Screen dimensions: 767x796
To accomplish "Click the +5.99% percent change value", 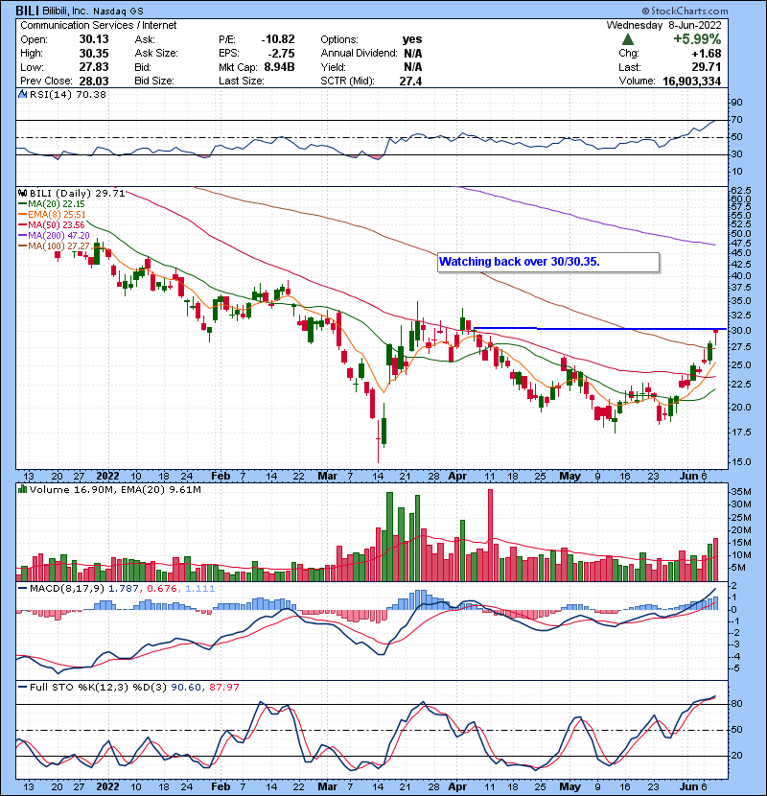I will (697, 39).
